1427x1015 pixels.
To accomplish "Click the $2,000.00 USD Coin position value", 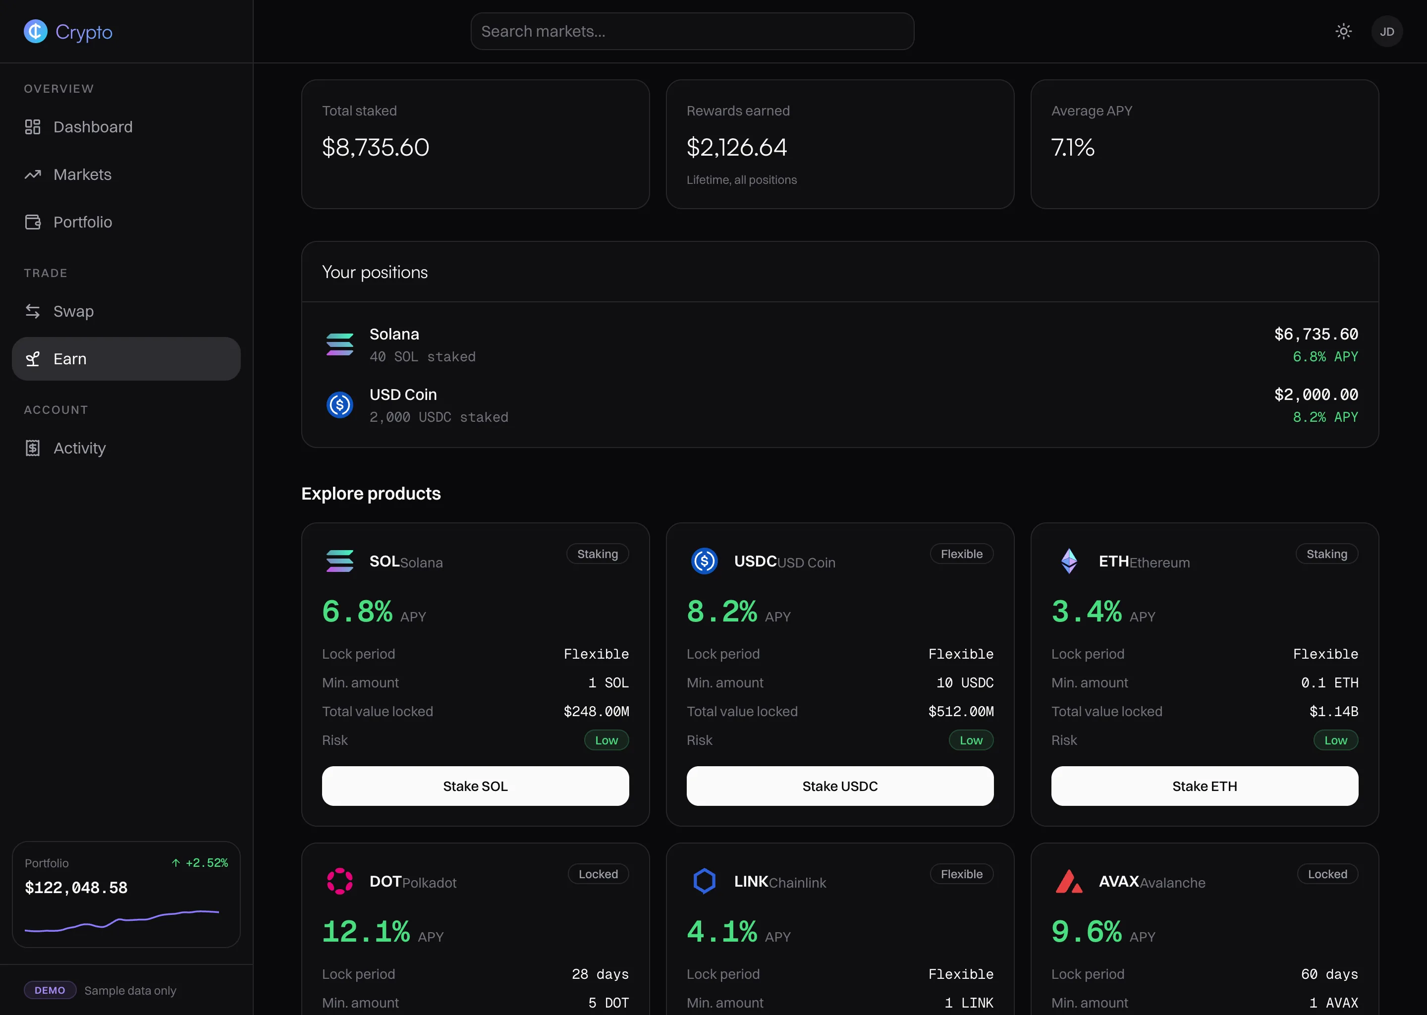I will click(1316, 395).
